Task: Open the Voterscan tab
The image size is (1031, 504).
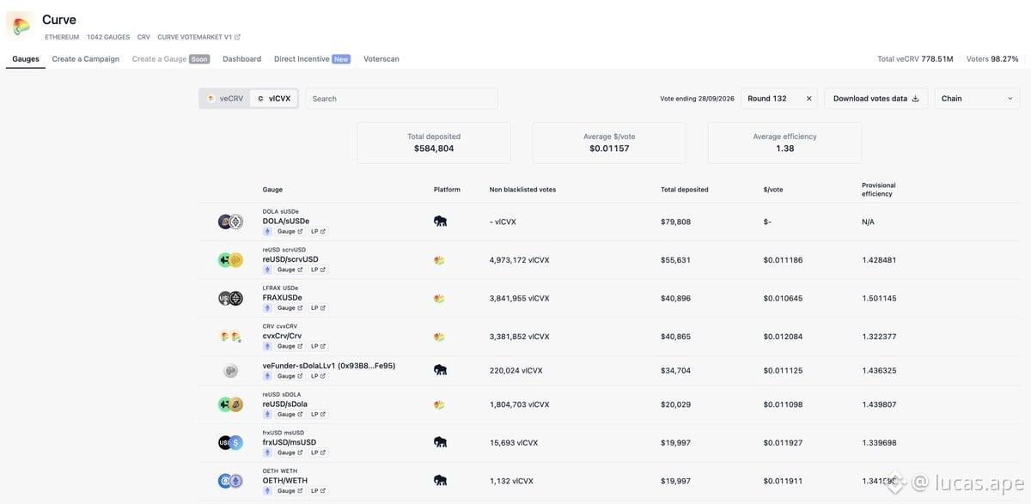Action: coord(381,59)
